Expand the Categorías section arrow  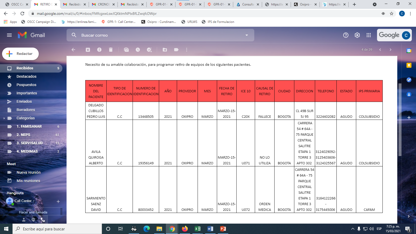[x=4, y=118]
